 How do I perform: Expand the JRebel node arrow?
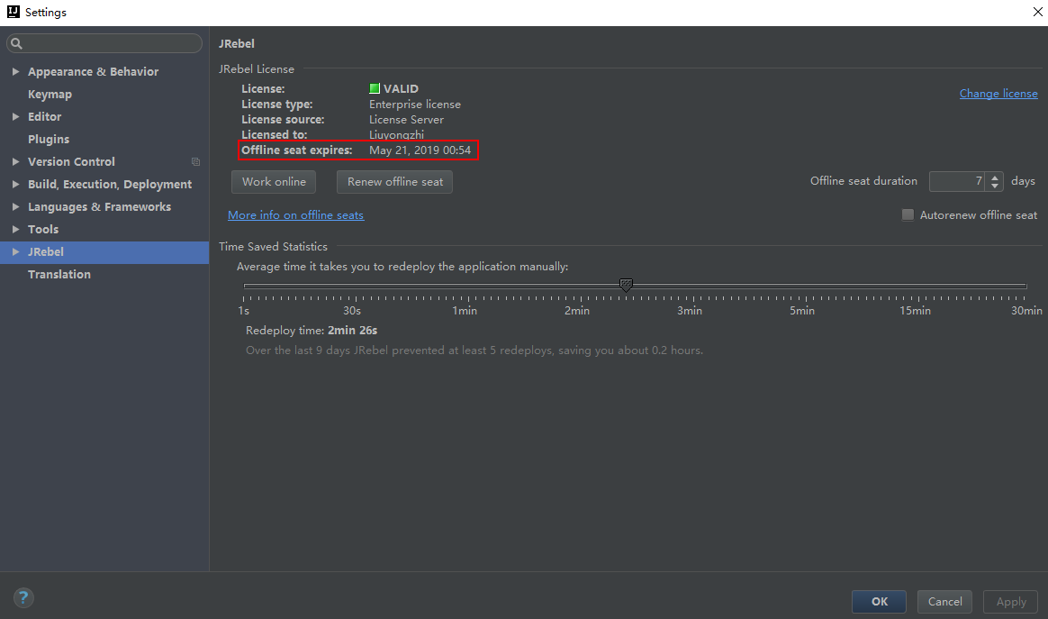click(15, 251)
